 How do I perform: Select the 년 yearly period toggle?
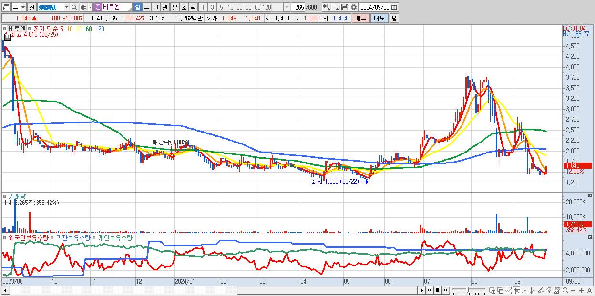point(164,7)
